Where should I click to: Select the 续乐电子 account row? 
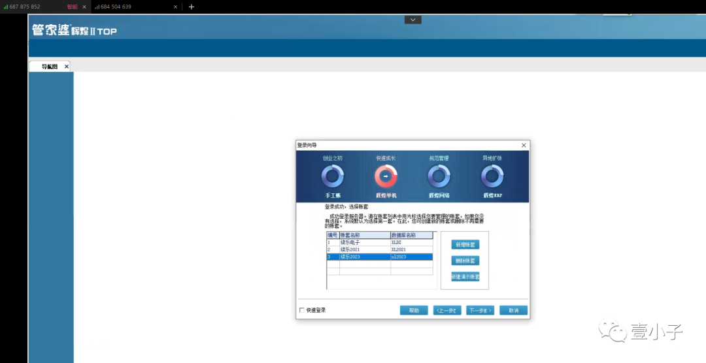380,242
